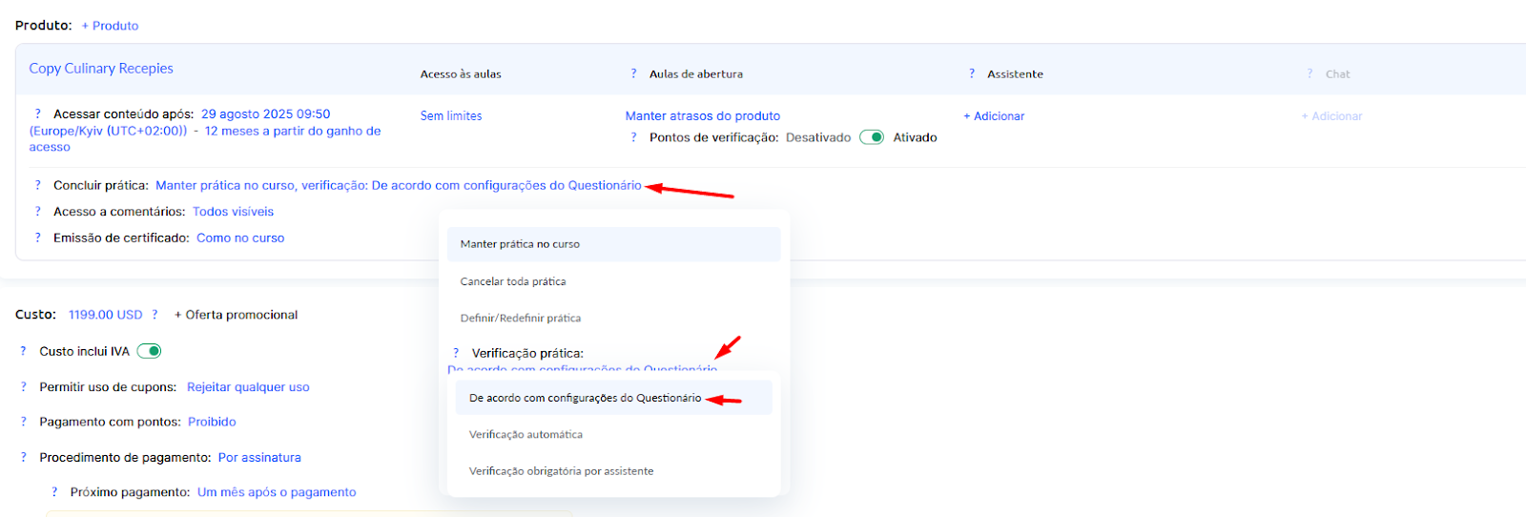This screenshot has height=517, width=1526.
Task: Choose Verificação automática from the list
Action: click(526, 434)
